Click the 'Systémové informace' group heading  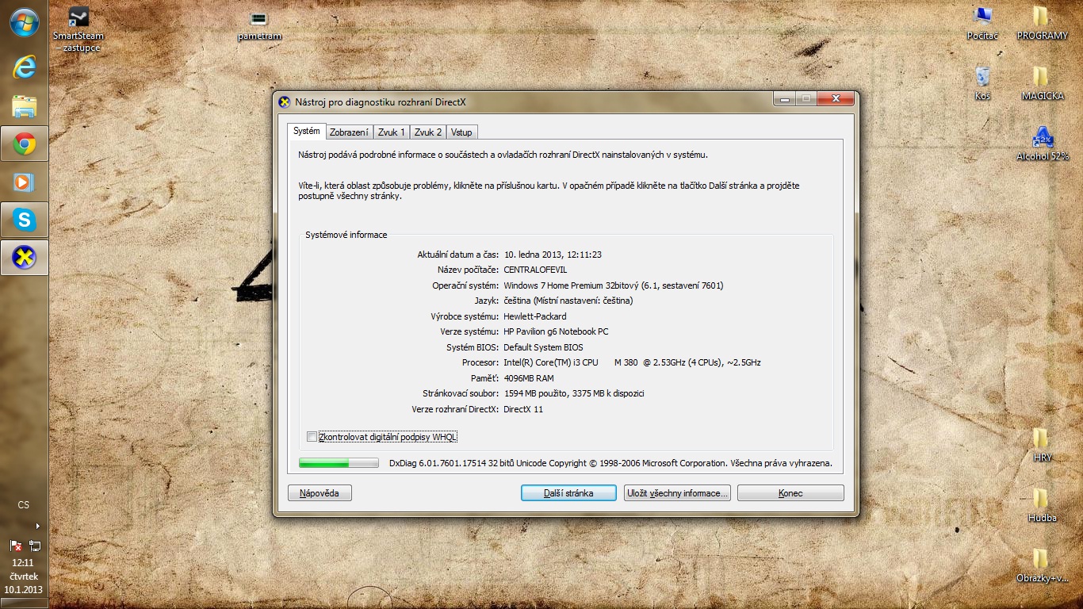(346, 235)
